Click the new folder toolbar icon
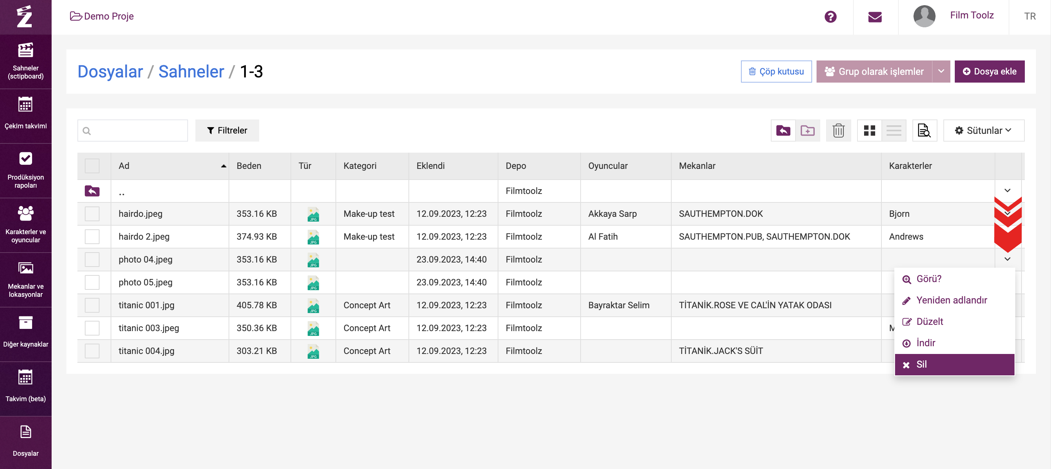 (807, 131)
